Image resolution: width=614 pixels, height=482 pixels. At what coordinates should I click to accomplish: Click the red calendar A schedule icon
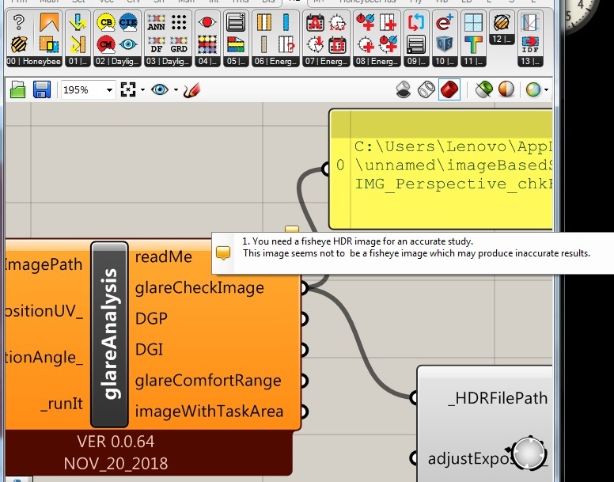(x=315, y=22)
